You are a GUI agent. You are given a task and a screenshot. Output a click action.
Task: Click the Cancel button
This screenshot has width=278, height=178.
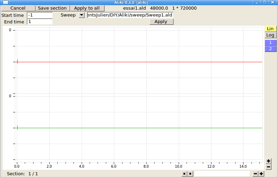(18, 8)
